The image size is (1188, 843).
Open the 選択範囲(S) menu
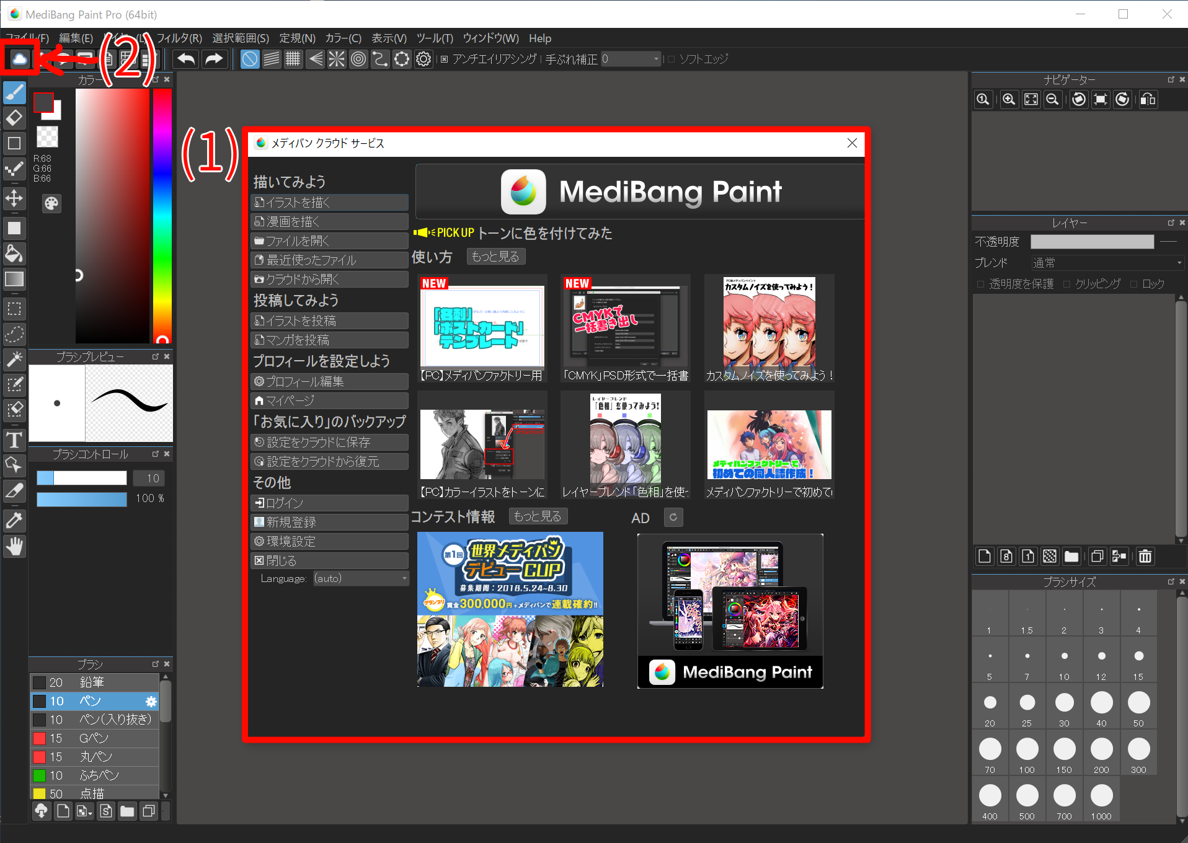pos(241,38)
